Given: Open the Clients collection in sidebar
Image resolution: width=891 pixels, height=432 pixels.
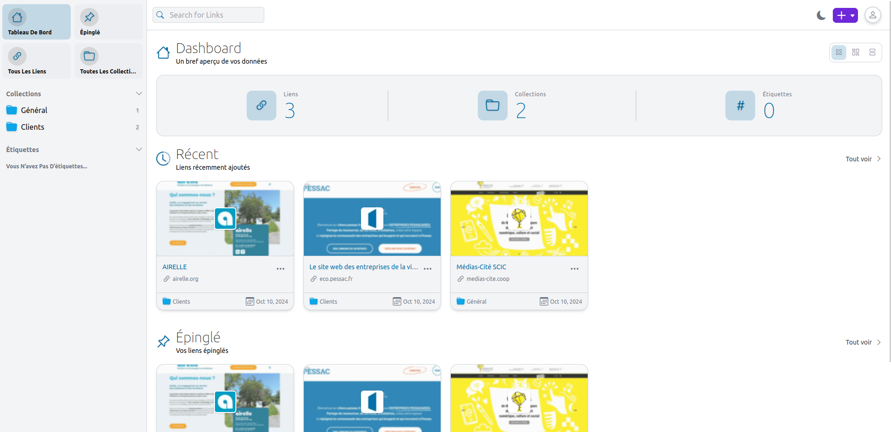Looking at the screenshot, I should click(x=73, y=127).
